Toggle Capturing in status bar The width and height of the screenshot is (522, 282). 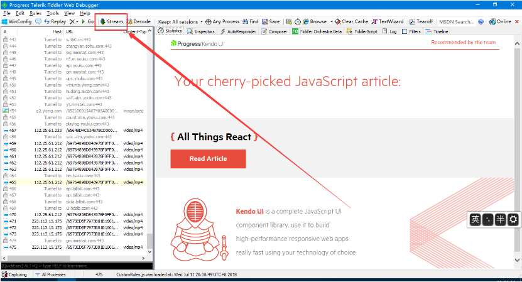click(x=14, y=274)
